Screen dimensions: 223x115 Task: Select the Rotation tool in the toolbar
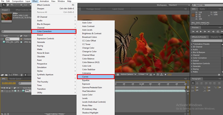click(x=17, y=5)
